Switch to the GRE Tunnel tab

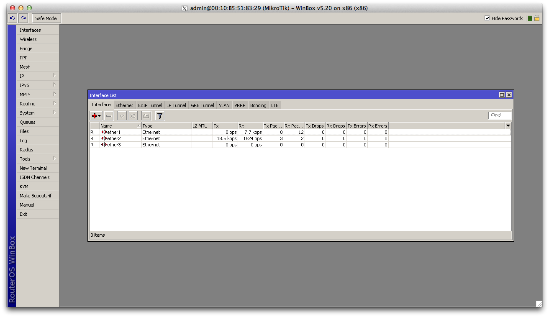coord(203,105)
